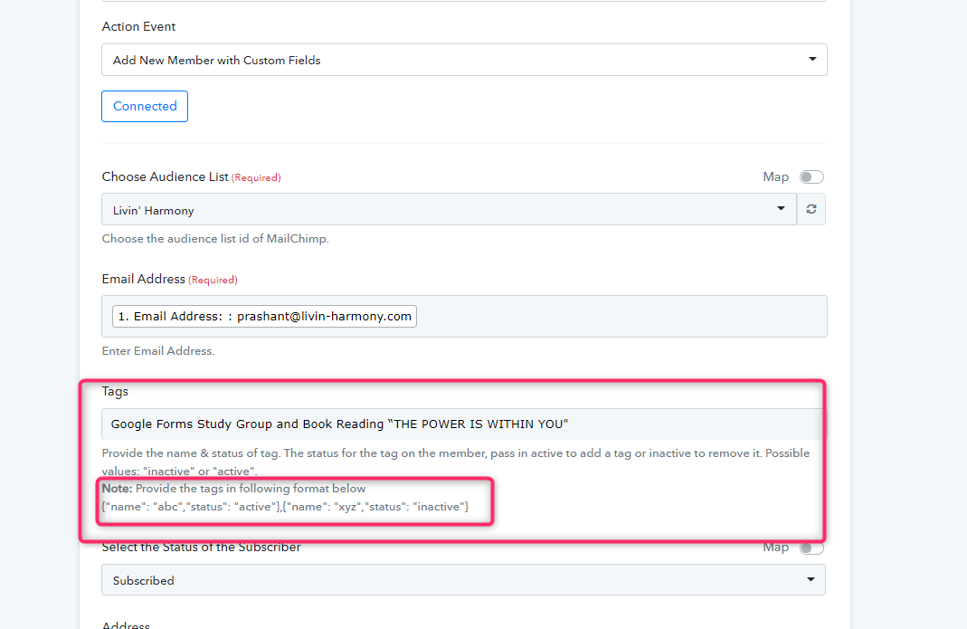Image resolution: width=967 pixels, height=629 pixels.
Task: Click the Email Address input field
Action: 464,316
